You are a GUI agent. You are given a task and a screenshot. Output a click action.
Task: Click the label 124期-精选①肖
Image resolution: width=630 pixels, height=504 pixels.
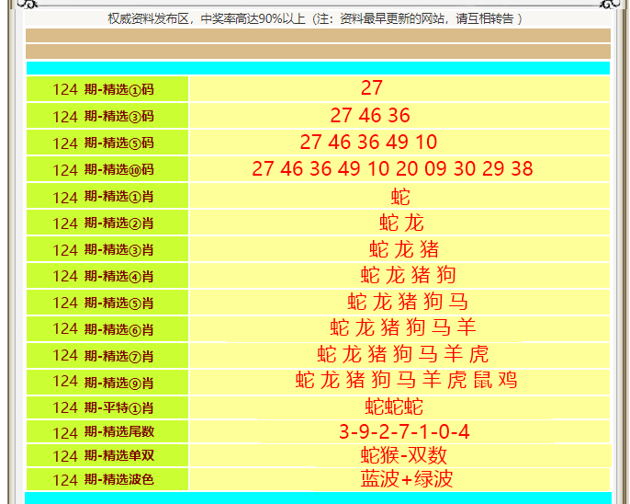click(x=103, y=196)
